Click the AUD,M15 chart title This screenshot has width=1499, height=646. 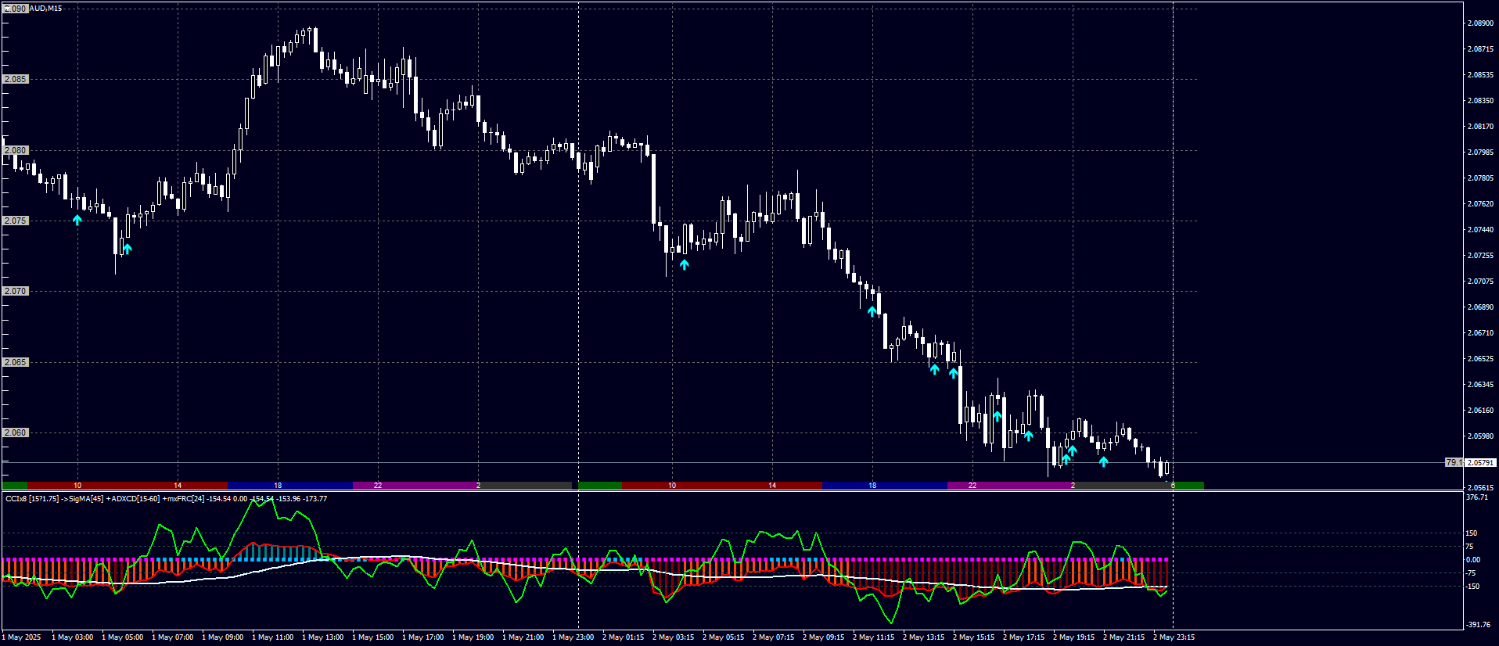pos(45,9)
